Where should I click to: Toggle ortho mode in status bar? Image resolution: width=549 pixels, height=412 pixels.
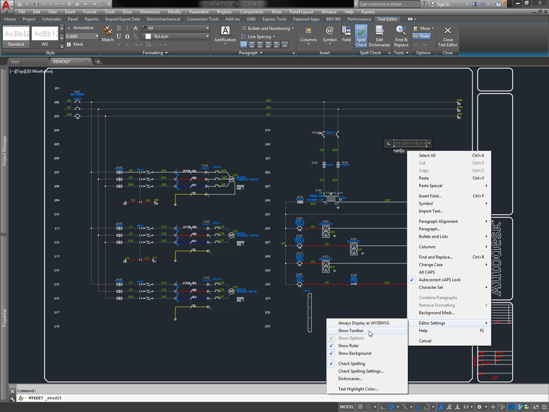[x=382, y=406]
